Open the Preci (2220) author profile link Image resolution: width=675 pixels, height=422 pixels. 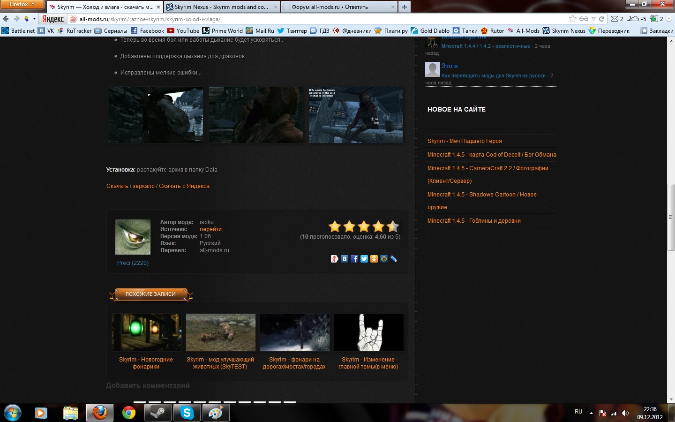click(x=133, y=263)
